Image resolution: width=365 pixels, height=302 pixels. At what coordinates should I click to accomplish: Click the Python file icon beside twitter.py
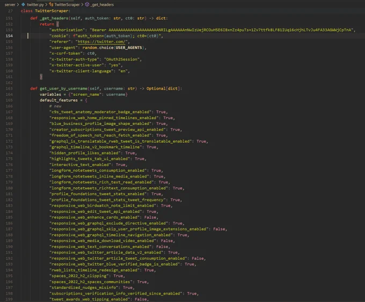pyautogui.click(x=23, y=4)
